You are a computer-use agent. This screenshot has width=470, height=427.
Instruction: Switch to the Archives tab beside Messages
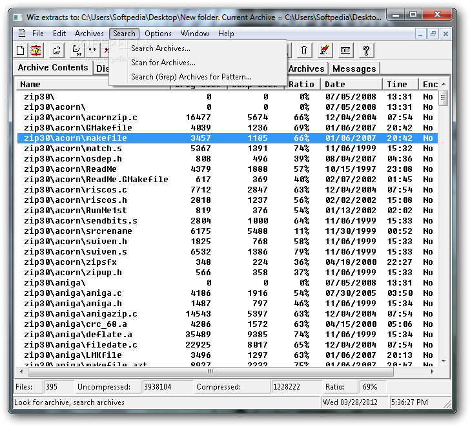pos(306,68)
